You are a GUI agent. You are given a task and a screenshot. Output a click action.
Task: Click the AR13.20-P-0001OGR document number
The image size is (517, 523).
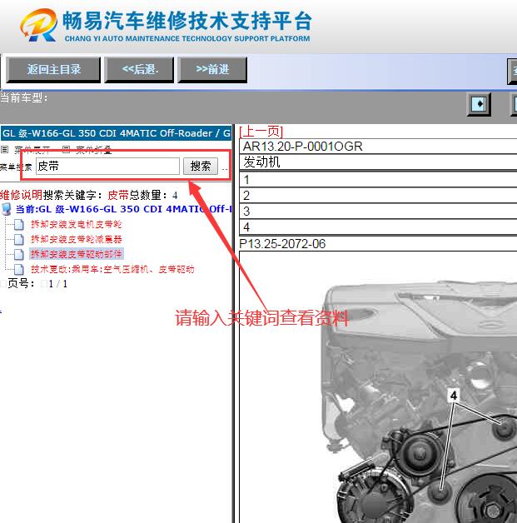tap(303, 147)
